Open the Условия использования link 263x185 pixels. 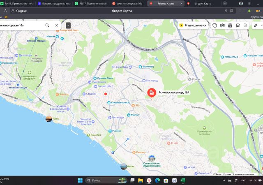[x=243, y=174]
